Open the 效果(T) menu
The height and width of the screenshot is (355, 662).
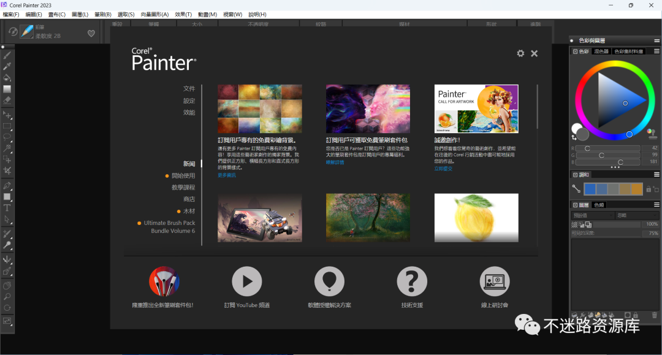(183, 14)
